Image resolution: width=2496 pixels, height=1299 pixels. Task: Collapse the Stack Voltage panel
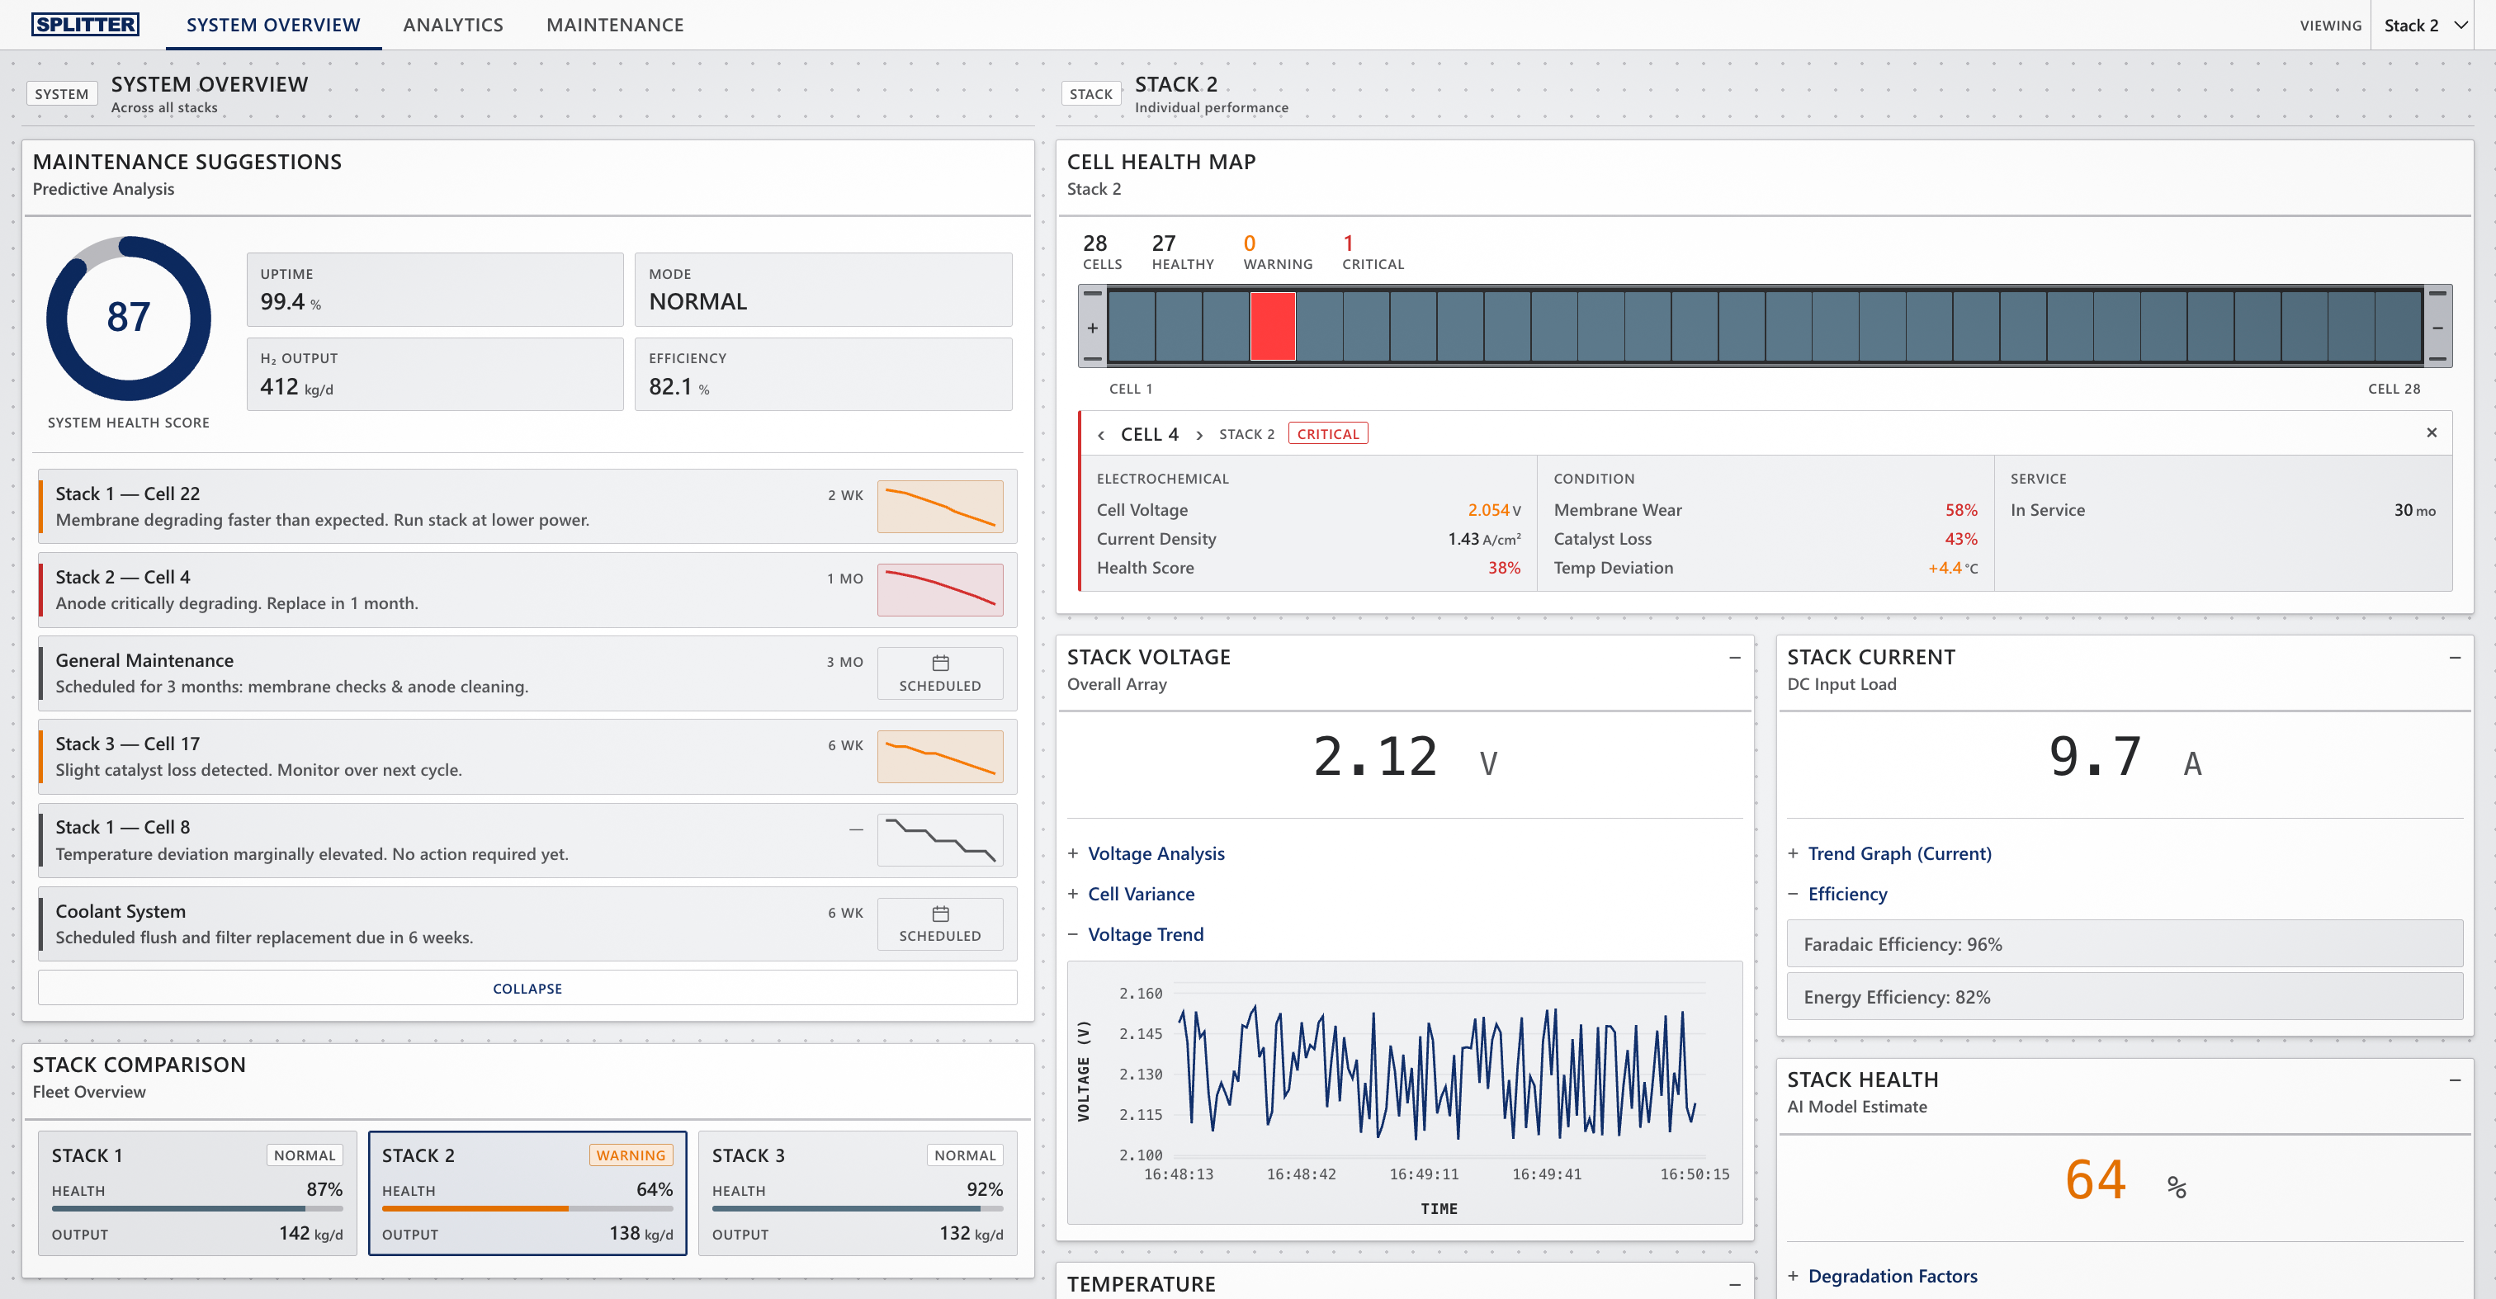(1734, 658)
